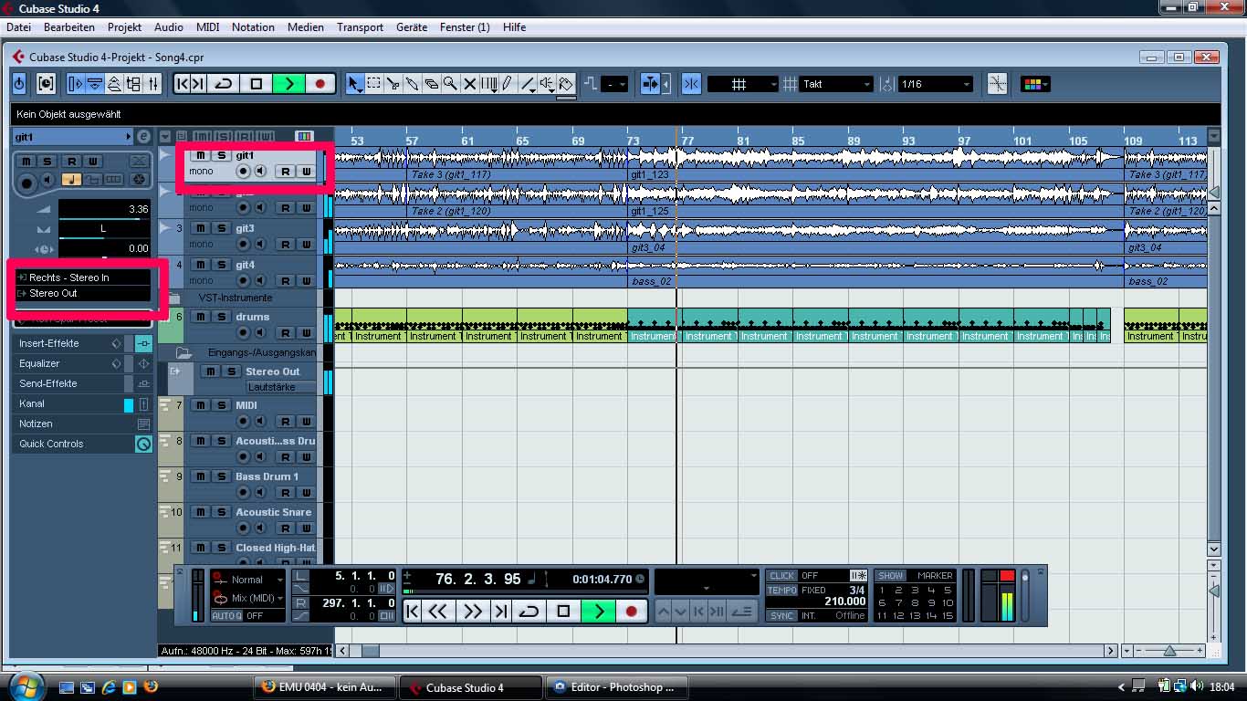Open the Mixer with the faders toolbar icon
Image resolution: width=1247 pixels, height=701 pixels.
(x=152, y=84)
